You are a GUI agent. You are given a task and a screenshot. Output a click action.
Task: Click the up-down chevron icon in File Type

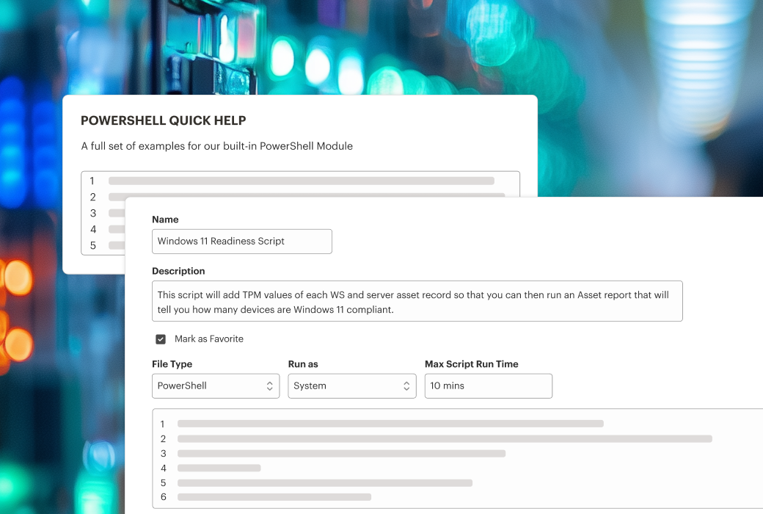[269, 386]
